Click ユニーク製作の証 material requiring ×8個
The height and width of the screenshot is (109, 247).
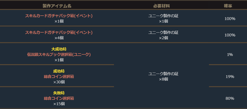point(163,74)
